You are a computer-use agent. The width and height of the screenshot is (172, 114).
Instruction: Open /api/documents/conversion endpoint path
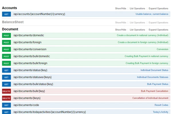point(30,49)
